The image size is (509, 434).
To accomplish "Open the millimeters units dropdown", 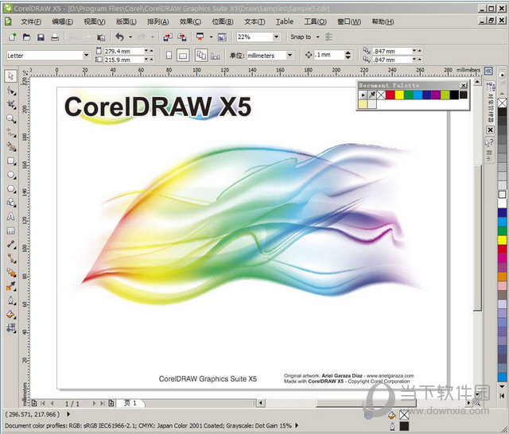I will (x=289, y=56).
